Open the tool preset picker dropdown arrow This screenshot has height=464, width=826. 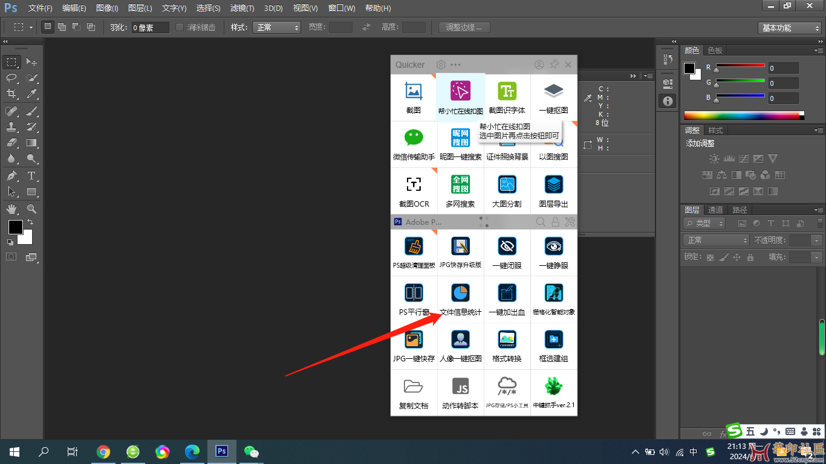point(31,27)
